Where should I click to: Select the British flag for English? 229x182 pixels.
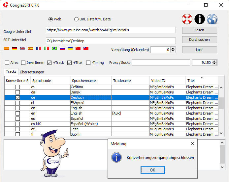(22, 48)
